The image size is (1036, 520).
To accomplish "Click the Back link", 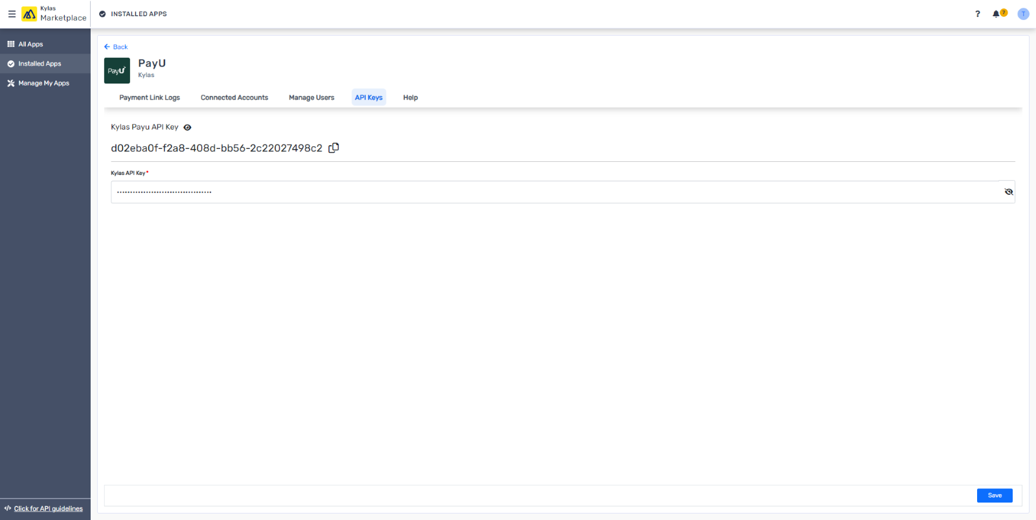I will click(117, 47).
